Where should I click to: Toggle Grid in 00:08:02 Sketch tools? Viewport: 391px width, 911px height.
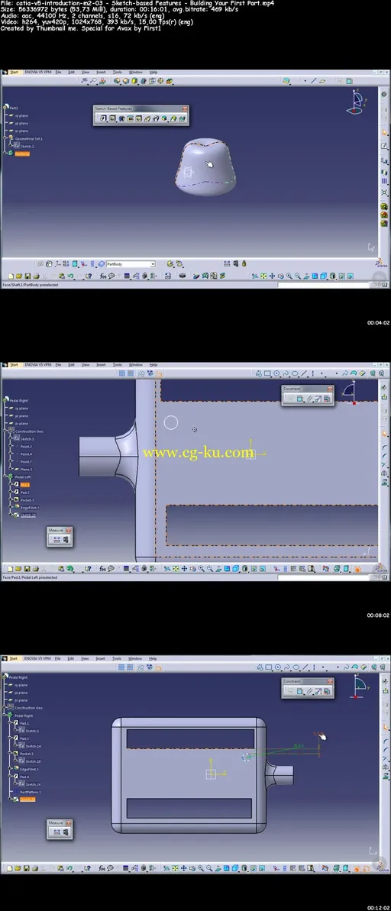click(122, 373)
